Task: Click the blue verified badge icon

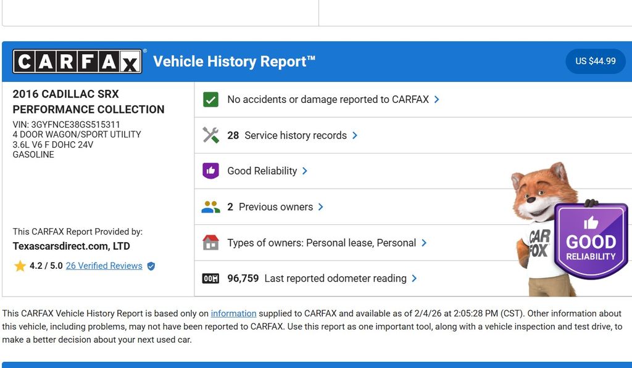Action: pos(151,266)
